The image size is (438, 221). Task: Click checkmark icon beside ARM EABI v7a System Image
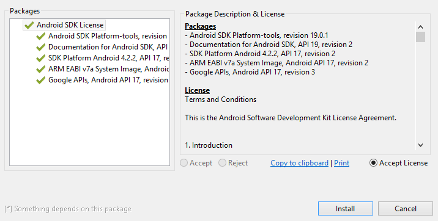tap(41, 69)
